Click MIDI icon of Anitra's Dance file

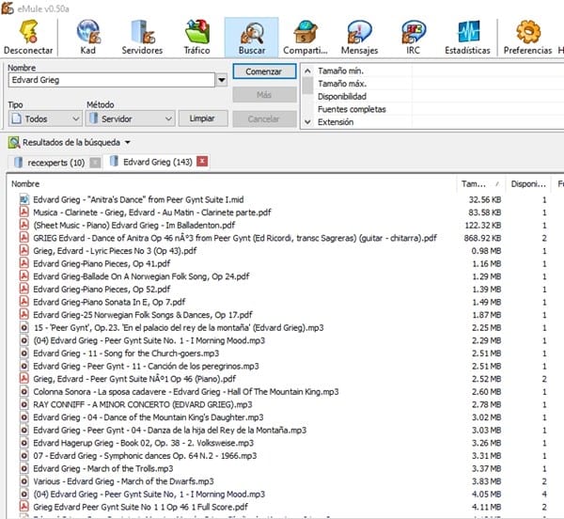click(x=24, y=199)
